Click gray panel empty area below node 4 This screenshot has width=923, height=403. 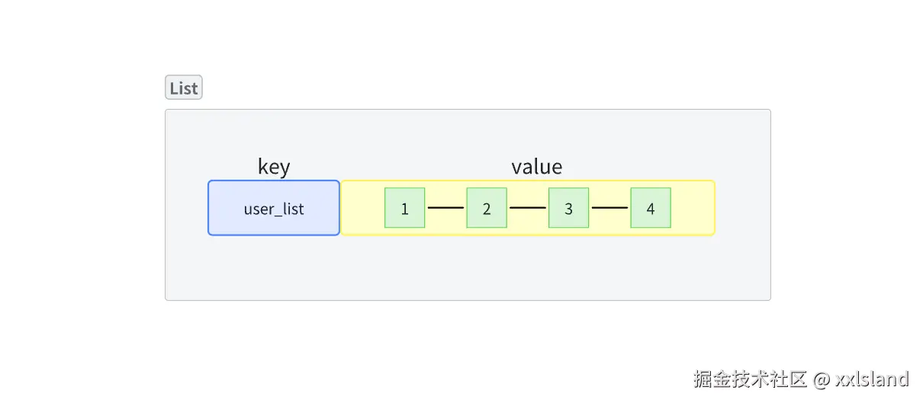(x=651, y=267)
